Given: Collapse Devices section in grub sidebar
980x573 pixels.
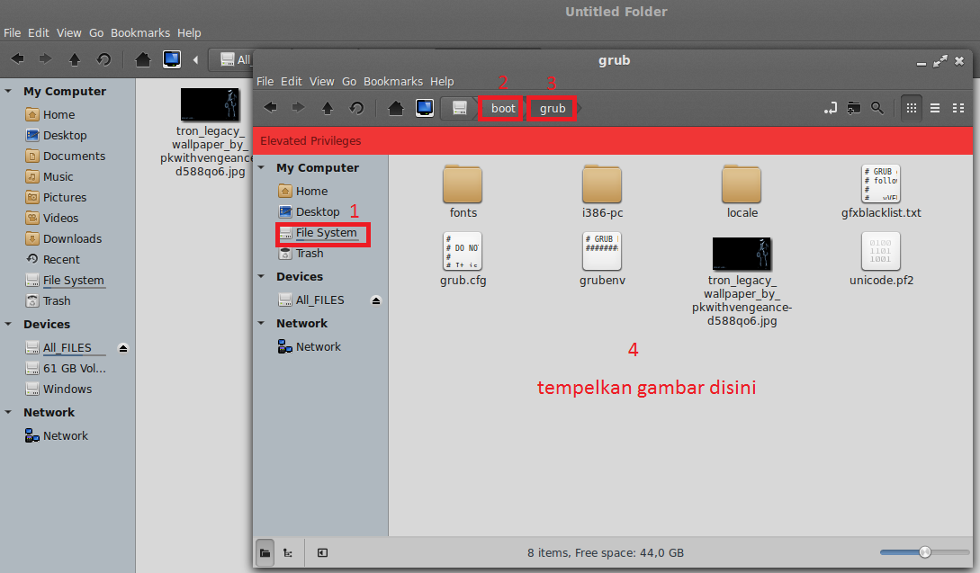Looking at the screenshot, I should pos(262,277).
